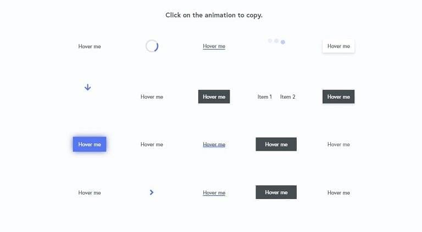Click plain Hover me text left of the spinner

click(x=90, y=47)
